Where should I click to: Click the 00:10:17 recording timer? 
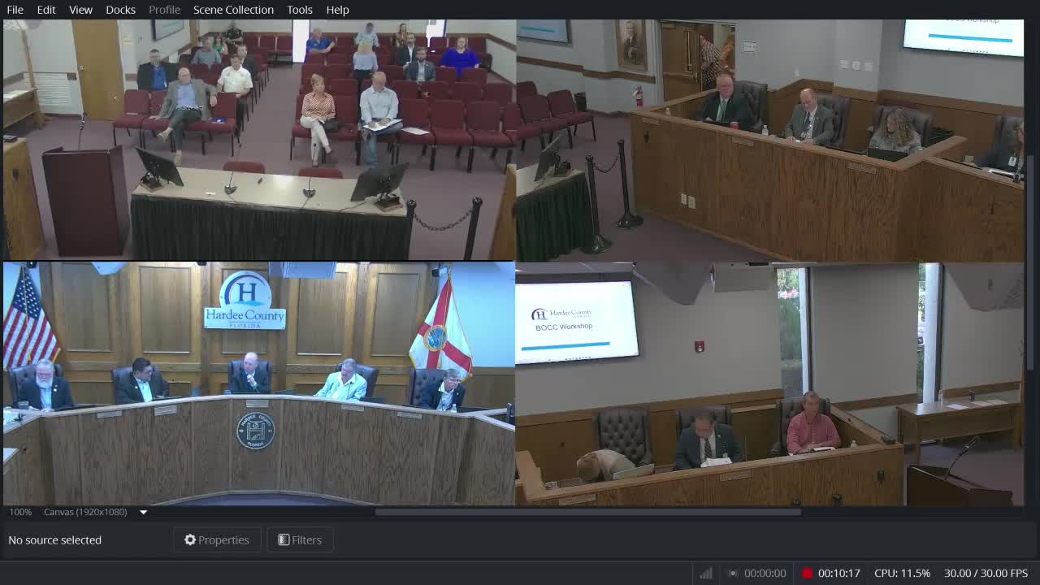coord(838,573)
